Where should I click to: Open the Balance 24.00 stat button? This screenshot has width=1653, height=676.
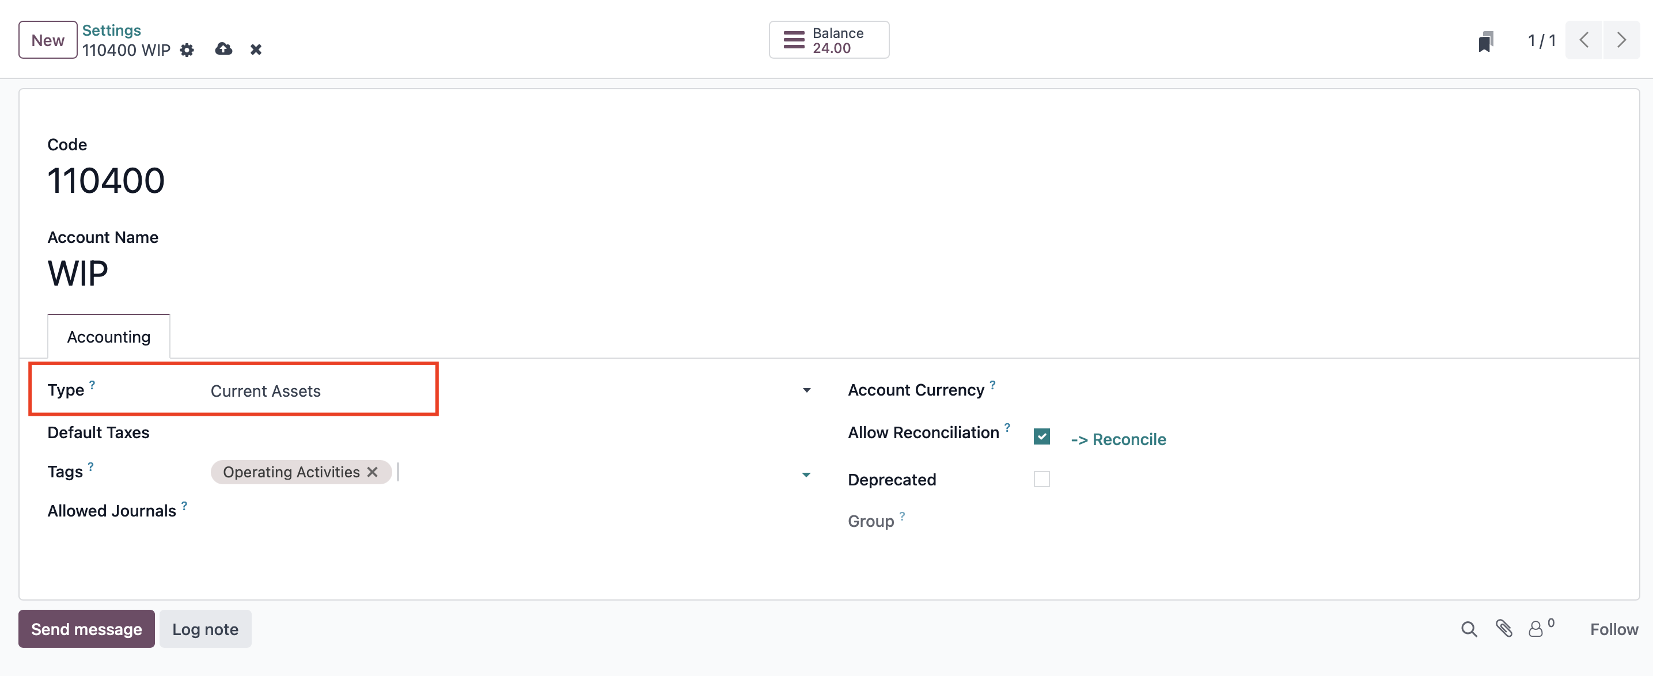coord(829,40)
